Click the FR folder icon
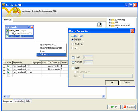This screenshot has width=139, height=112. pyautogui.click(x=113, y=23)
